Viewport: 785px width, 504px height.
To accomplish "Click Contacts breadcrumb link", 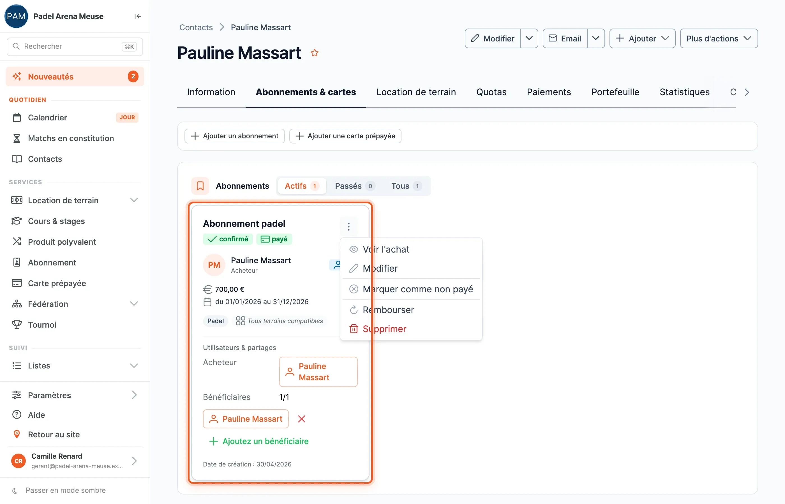I will pos(196,27).
